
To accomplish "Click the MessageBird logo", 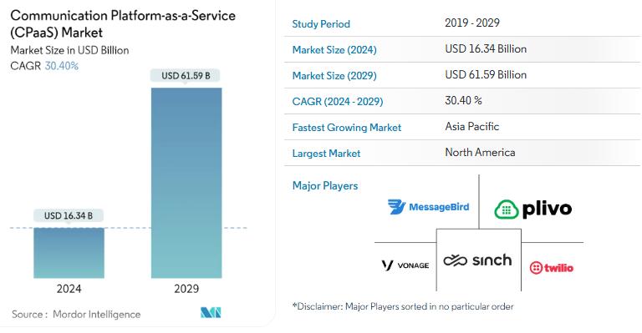I will (428, 207).
